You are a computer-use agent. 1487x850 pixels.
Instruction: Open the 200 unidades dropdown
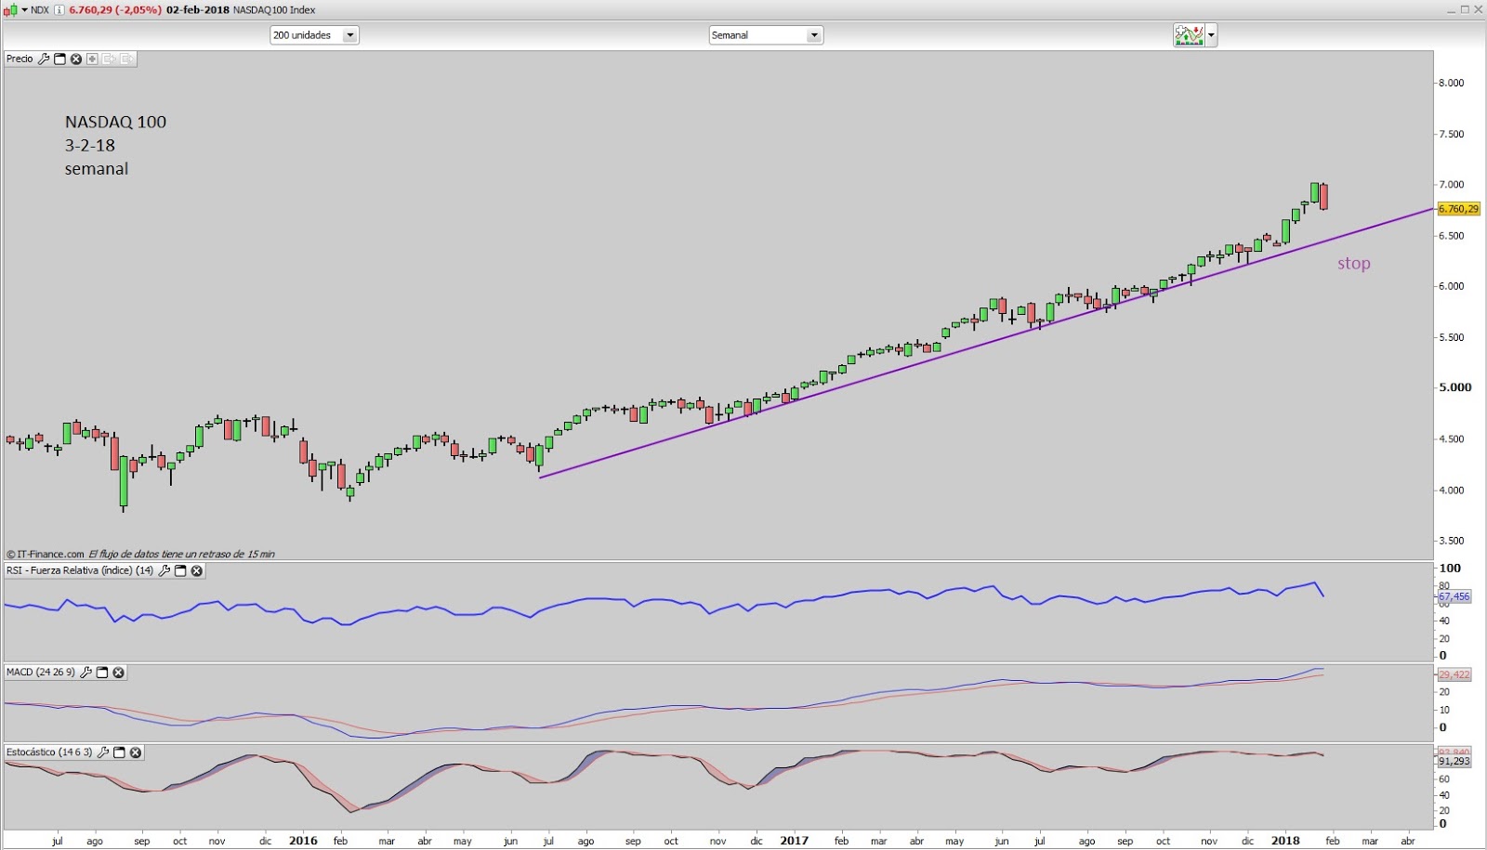point(314,35)
